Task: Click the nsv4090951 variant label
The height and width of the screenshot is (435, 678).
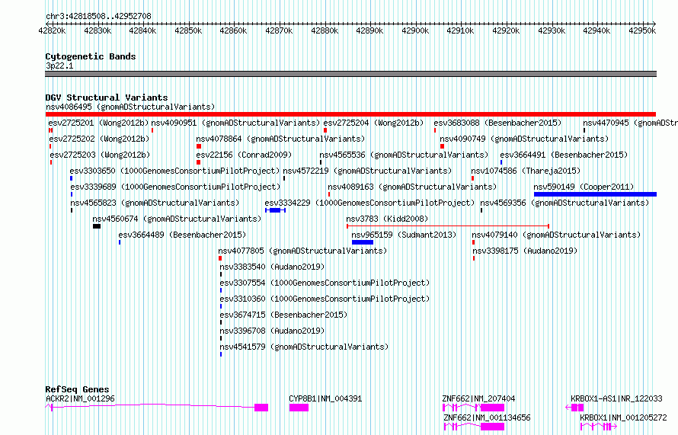Action: (235, 123)
